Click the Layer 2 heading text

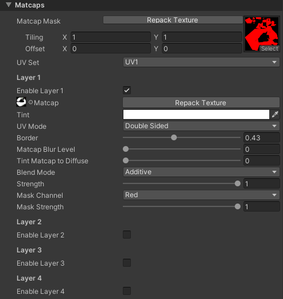point(29,222)
